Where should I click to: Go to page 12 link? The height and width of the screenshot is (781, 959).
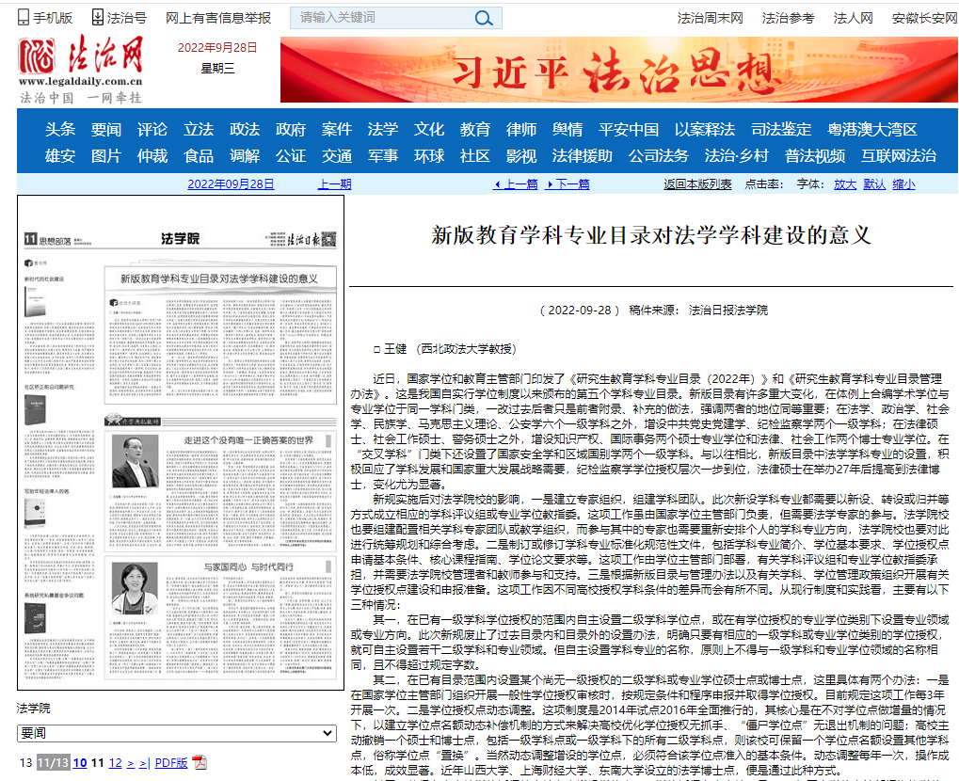click(x=115, y=763)
